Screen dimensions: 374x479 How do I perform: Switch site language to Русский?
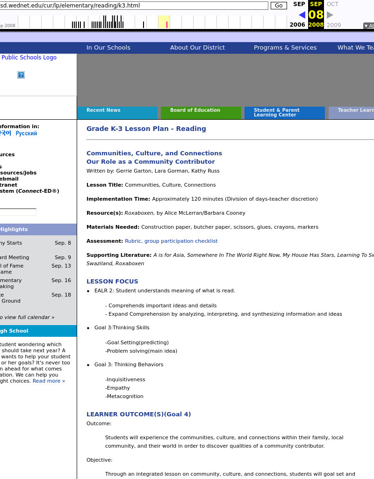[x=26, y=133]
